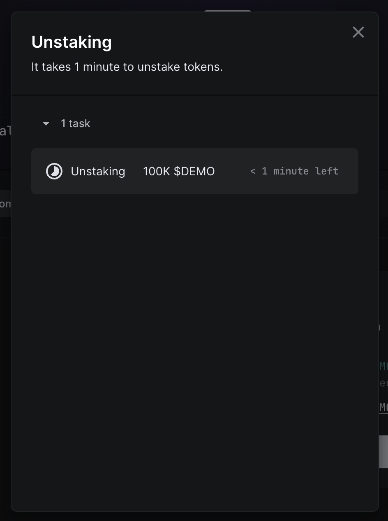Screen dimensions: 388x521
Task: Click the "1 task" group label
Action: coord(75,123)
